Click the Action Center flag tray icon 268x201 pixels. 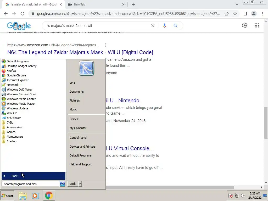[230, 196]
